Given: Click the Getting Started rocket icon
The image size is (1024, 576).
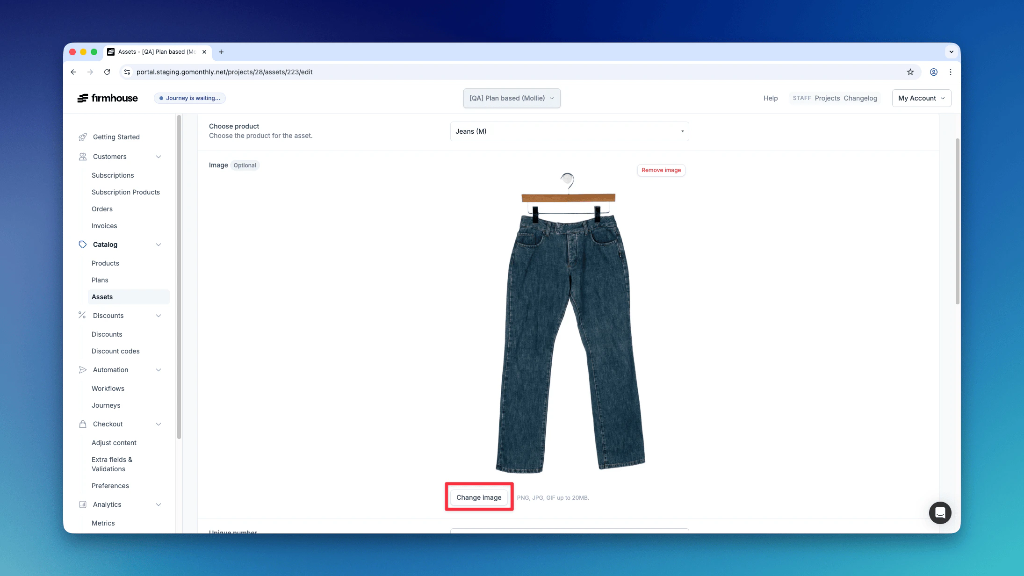Looking at the screenshot, I should coord(83,137).
